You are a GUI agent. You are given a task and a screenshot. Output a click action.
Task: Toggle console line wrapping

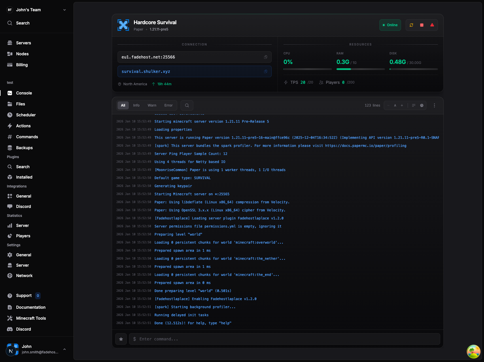414,105
